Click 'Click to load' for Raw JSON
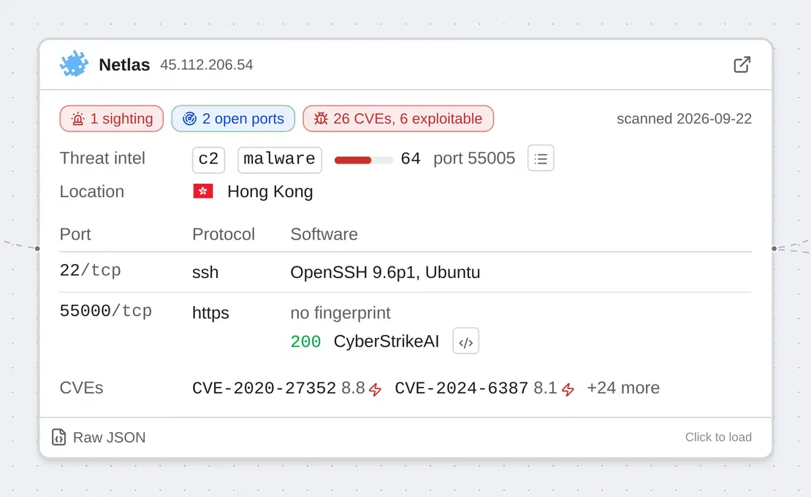 pos(718,437)
